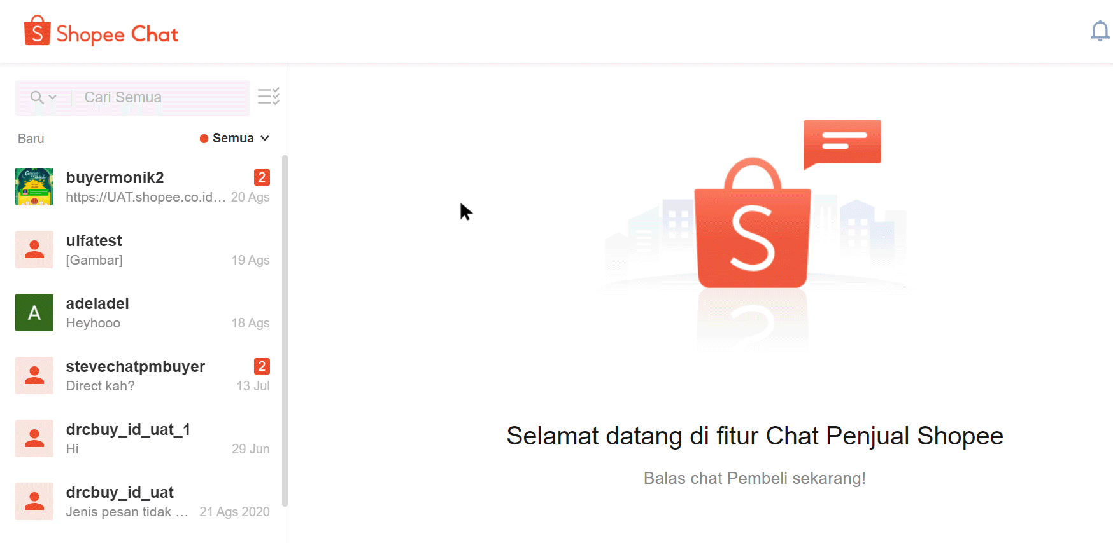
Task: Click the mark-all-read checklist icon
Action: tap(268, 96)
